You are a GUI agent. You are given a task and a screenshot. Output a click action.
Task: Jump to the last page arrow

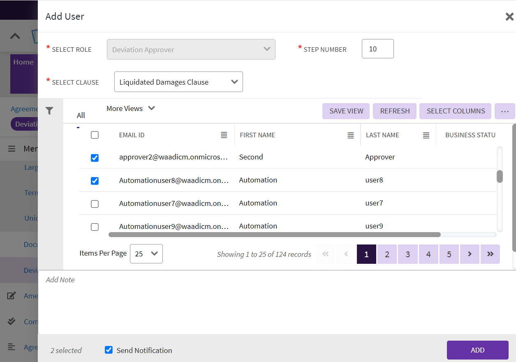tap(490, 254)
